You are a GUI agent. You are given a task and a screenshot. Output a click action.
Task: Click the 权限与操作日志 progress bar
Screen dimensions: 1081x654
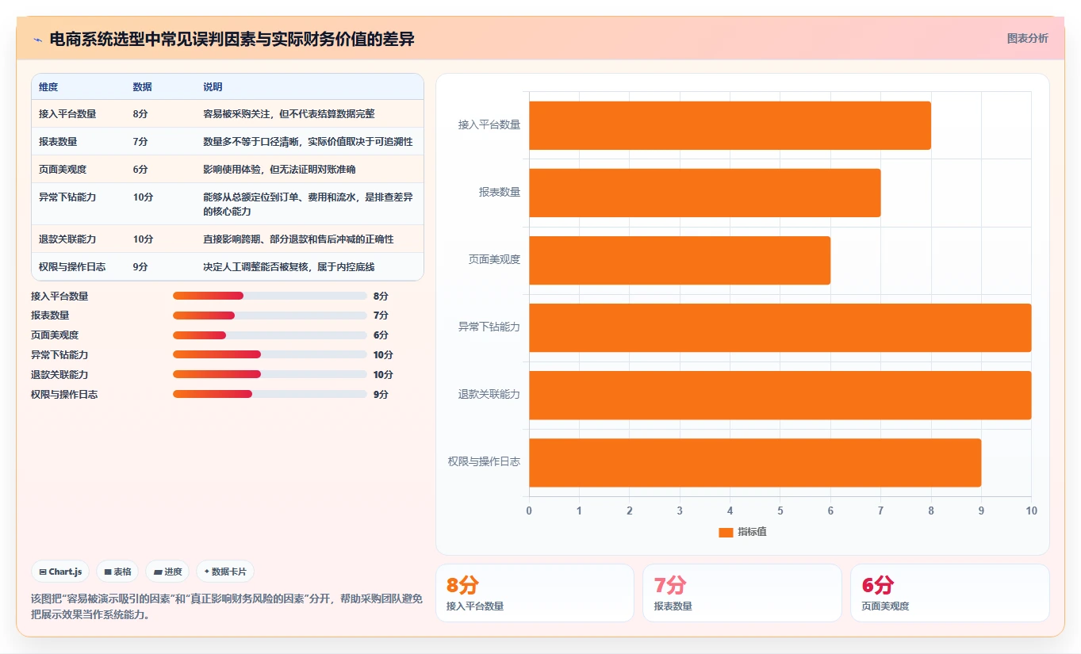click(270, 394)
